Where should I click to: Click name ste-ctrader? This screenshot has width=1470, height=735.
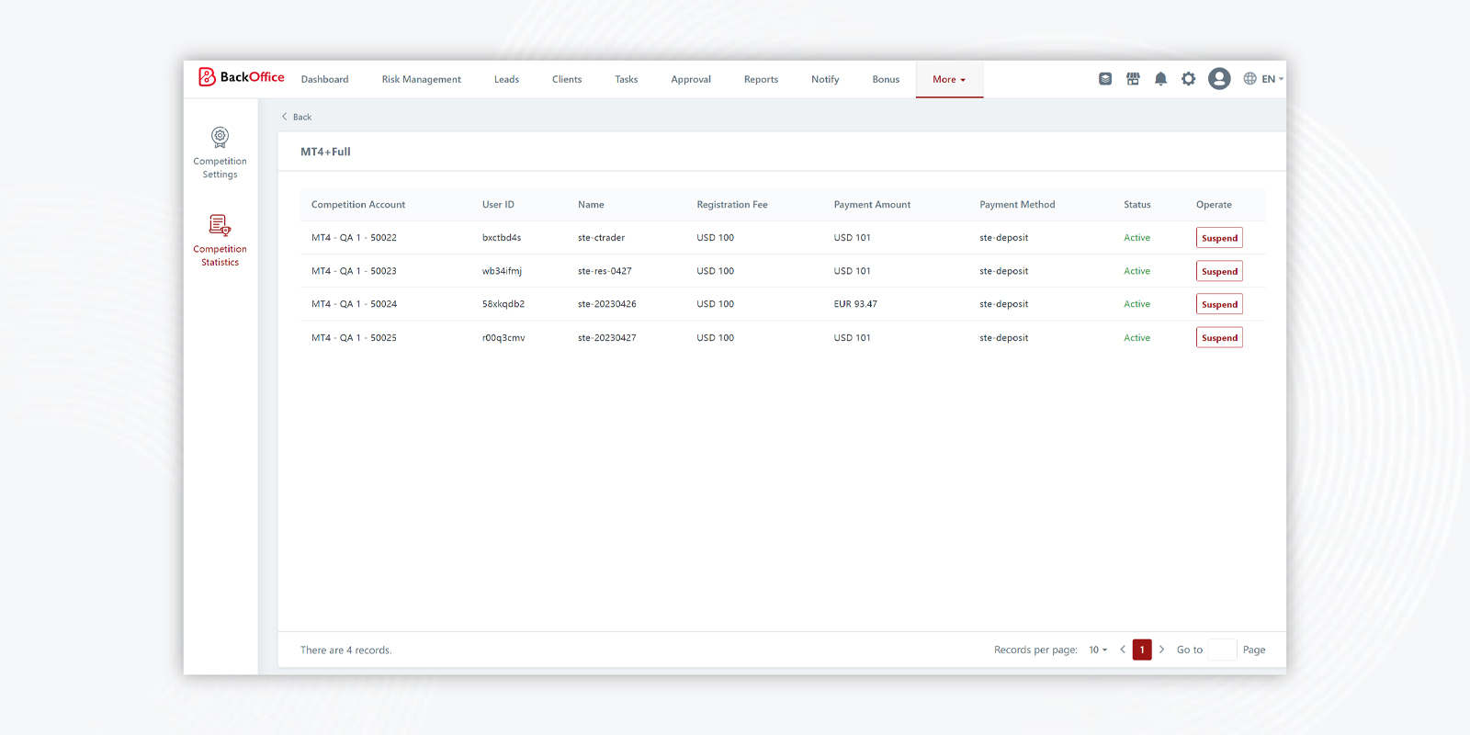coord(601,238)
